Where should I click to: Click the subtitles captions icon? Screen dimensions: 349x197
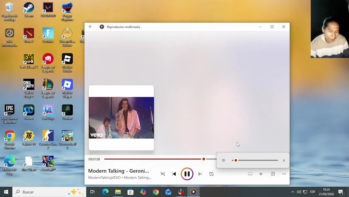250,174
